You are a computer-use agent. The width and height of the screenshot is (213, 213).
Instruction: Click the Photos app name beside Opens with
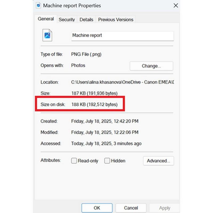(78, 65)
